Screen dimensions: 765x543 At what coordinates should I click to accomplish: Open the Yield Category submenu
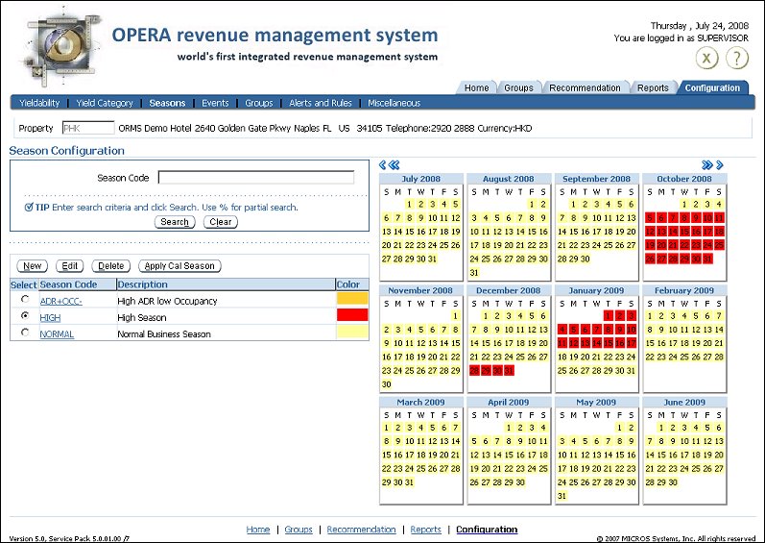106,103
